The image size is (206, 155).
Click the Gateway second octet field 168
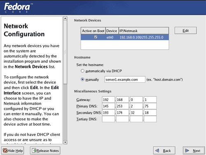click(x=122, y=100)
